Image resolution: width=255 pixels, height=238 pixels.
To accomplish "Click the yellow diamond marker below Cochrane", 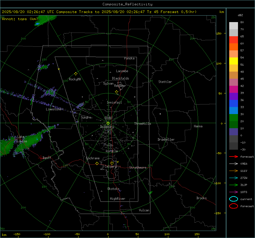I will coord(97,163).
